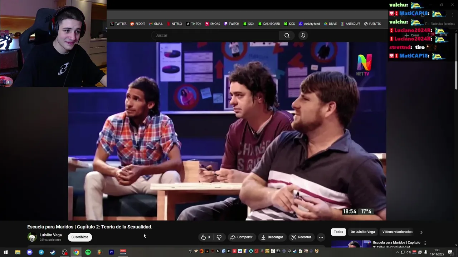458x257 pixels.
Task: Open the GMAIL bookmark
Action: (x=156, y=24)
